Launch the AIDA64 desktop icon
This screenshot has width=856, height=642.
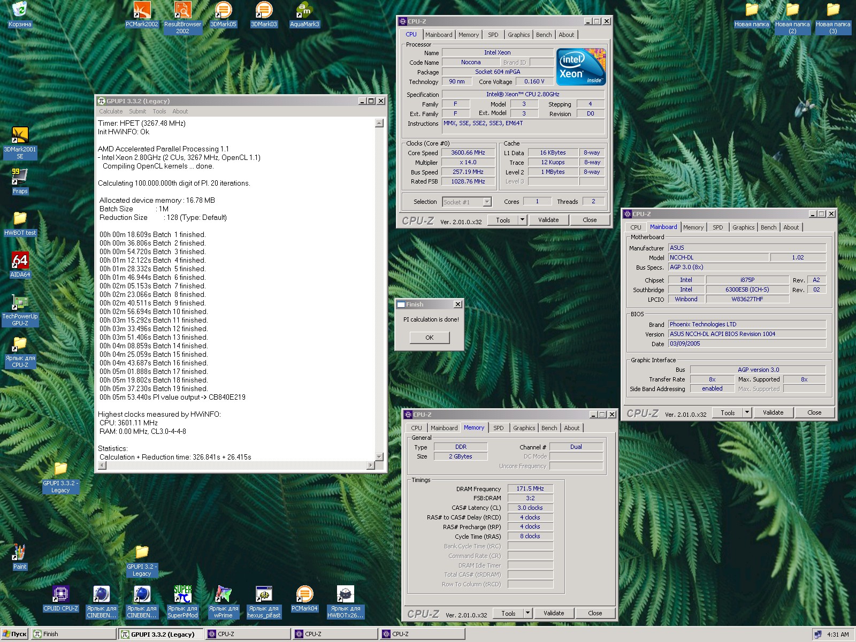(20, 265)
